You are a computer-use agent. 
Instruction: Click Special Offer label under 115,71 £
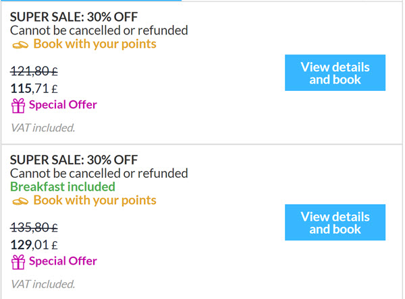tap(63, 104)
